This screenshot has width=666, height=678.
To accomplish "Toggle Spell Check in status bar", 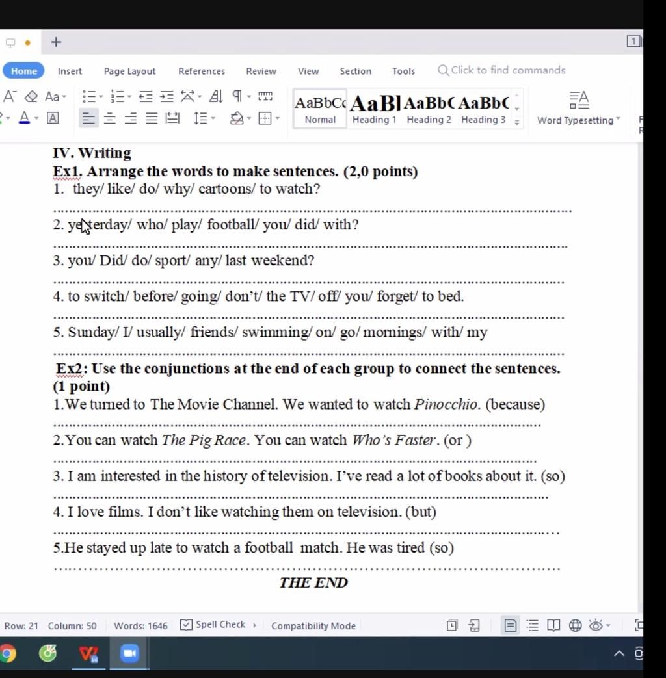I will tap(213, 625).
